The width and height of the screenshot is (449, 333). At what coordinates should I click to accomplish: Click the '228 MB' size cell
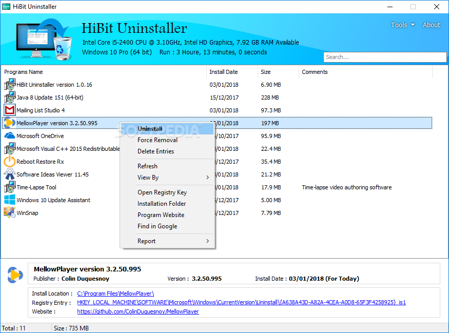270,97
